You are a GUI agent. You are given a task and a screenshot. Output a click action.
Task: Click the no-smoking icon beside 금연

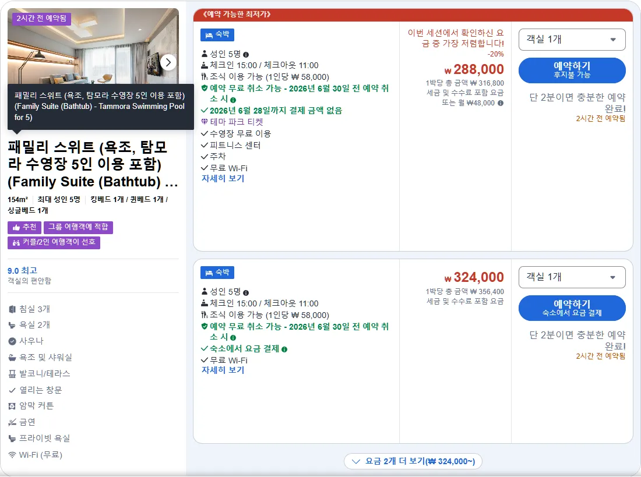pos(12,422)
